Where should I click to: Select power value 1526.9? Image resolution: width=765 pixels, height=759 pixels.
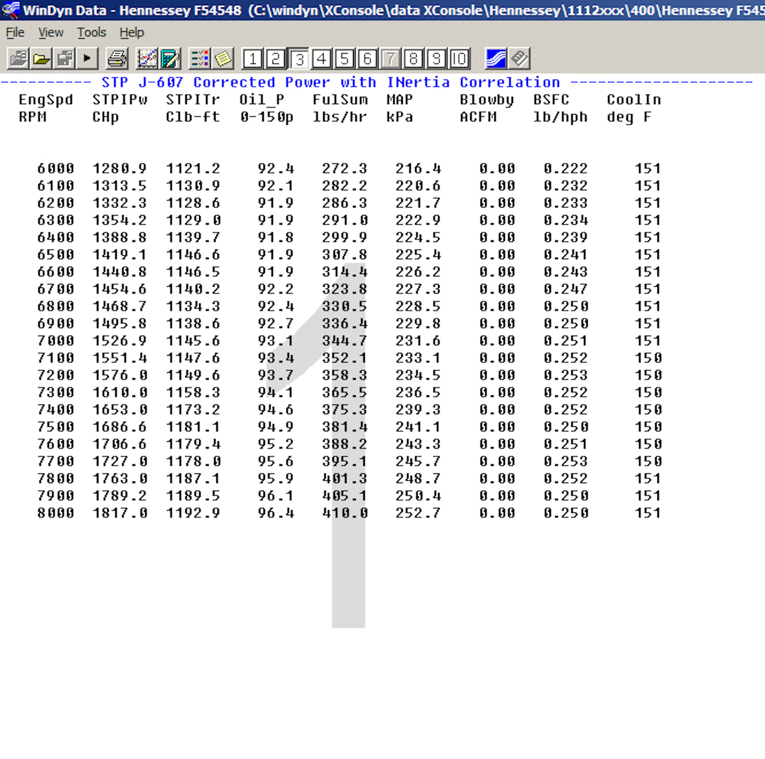(x=120, y=340)
